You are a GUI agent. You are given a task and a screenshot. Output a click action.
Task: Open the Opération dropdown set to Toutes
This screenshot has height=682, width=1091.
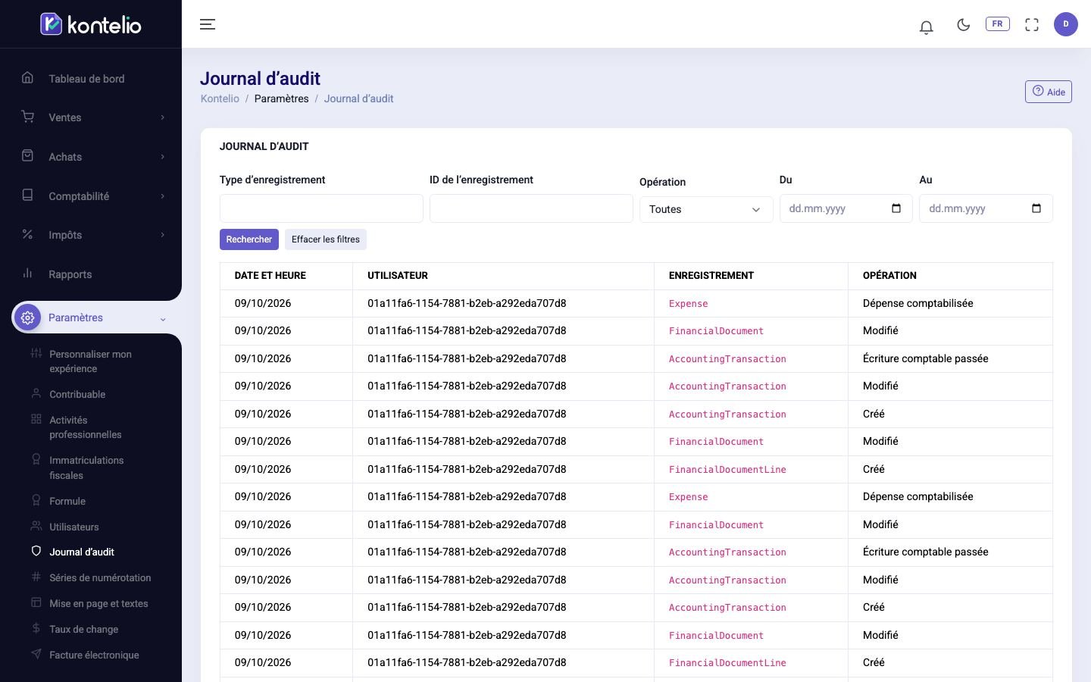tap(706, 209)
